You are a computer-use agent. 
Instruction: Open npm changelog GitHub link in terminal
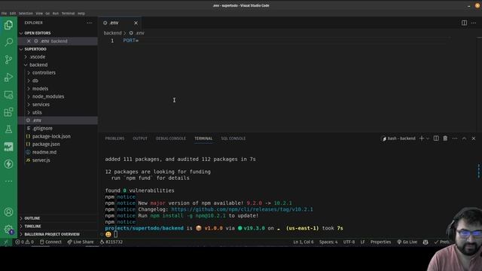tap(242, 209)
